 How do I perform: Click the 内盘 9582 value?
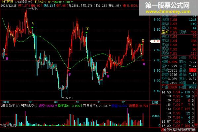pos(188,87)
